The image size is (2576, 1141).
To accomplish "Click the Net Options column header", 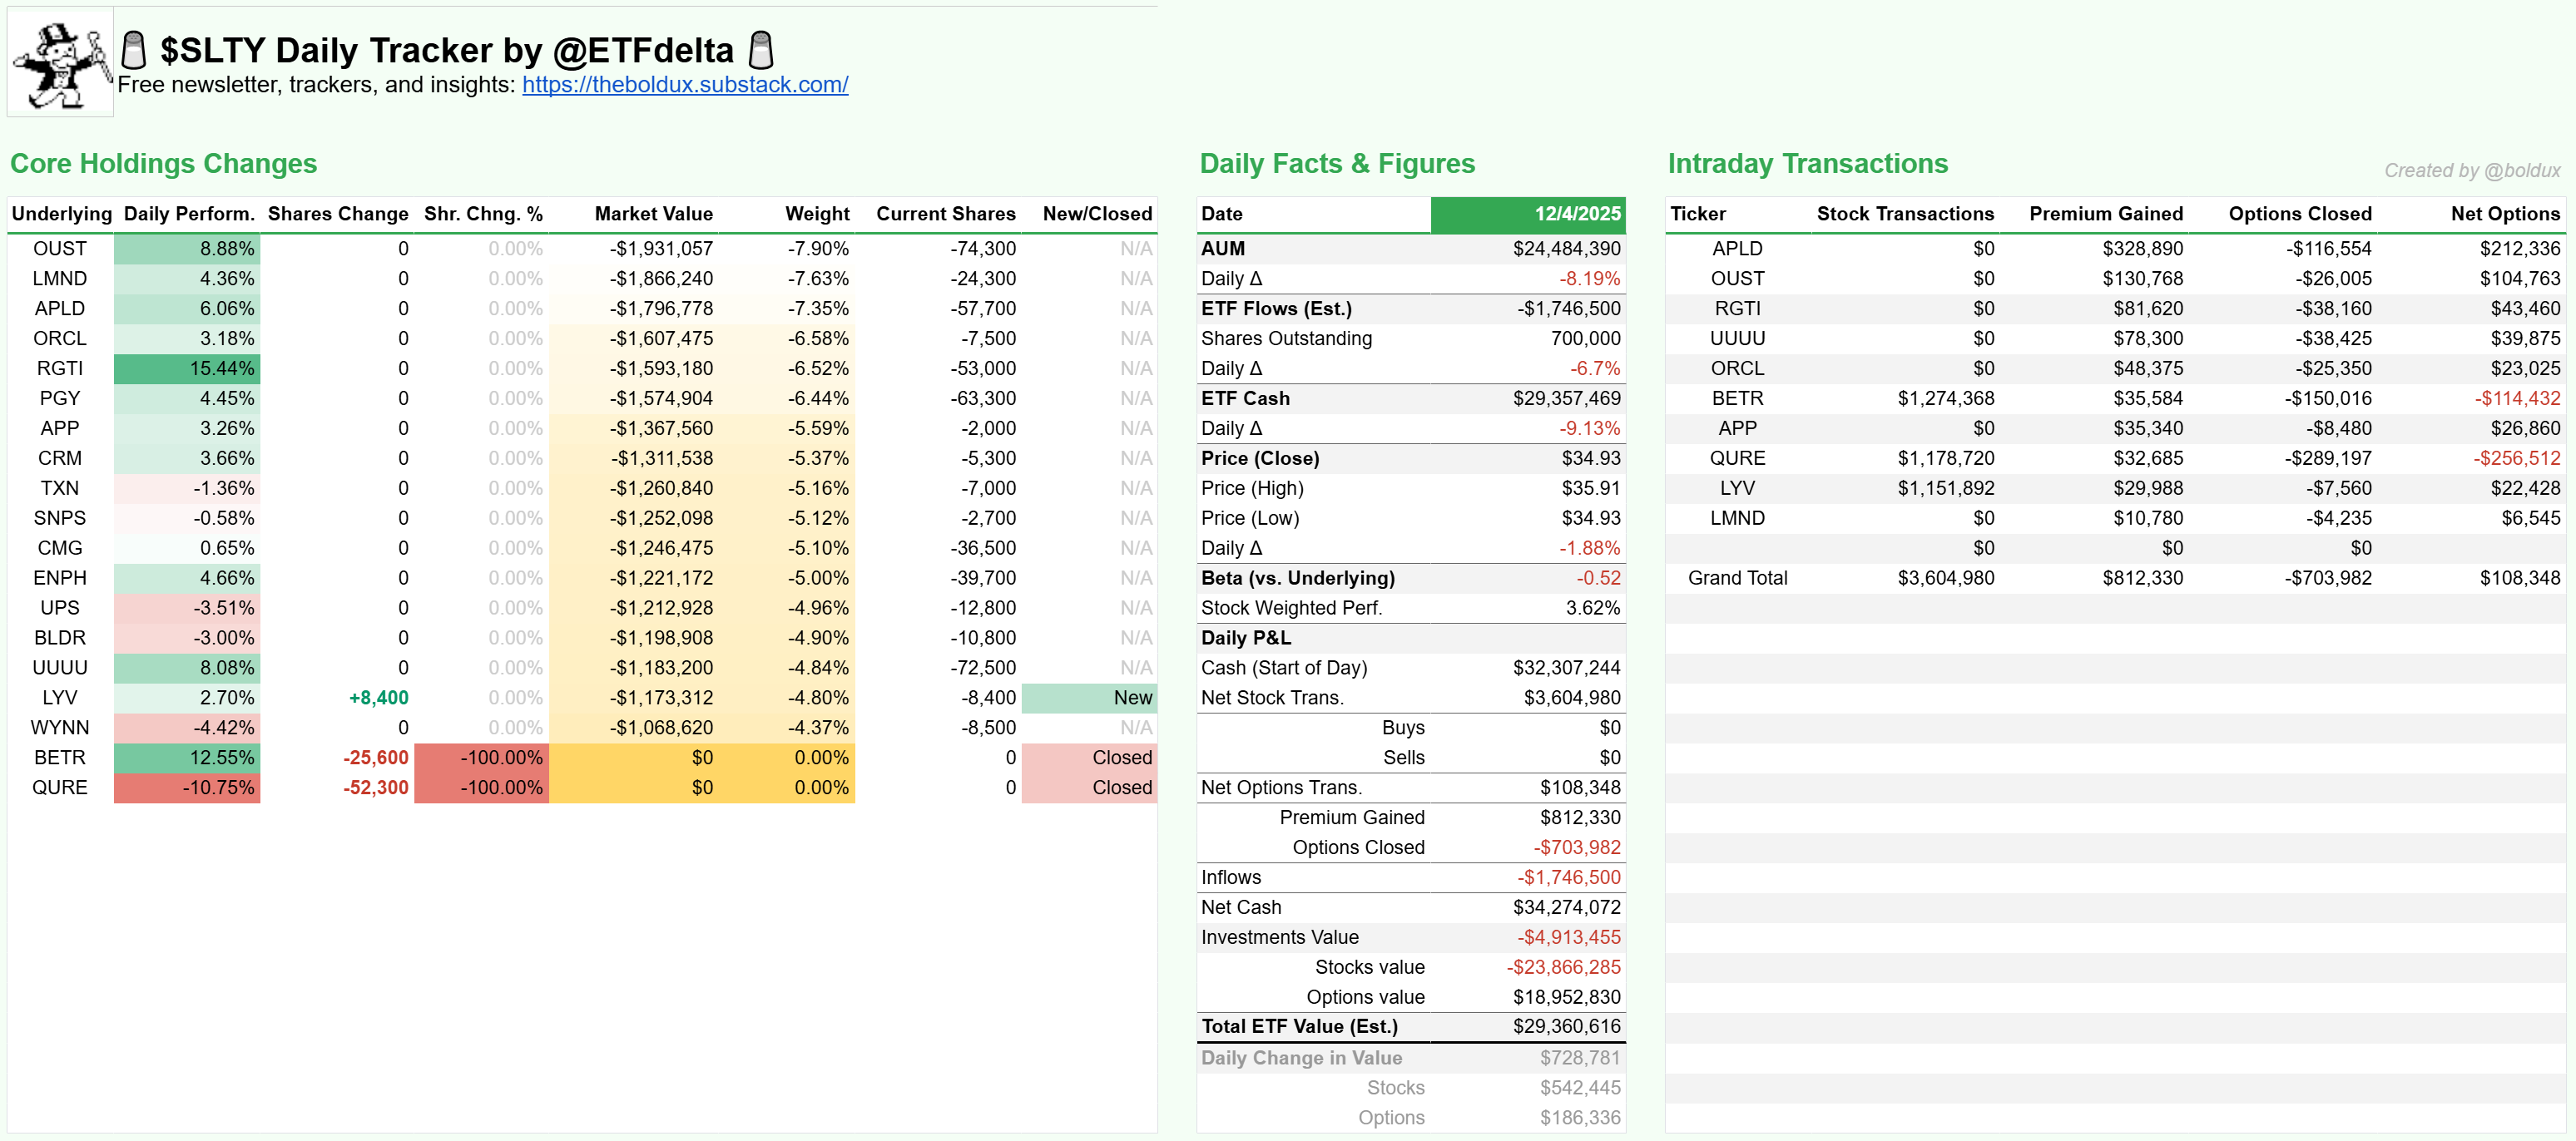I will tap(2504, 214).
